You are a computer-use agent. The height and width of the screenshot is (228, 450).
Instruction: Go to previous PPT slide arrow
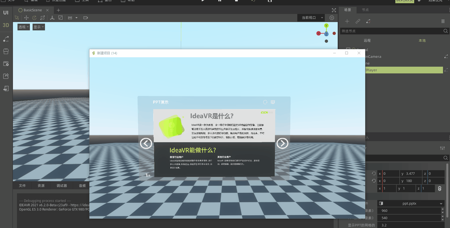(146, 143)
